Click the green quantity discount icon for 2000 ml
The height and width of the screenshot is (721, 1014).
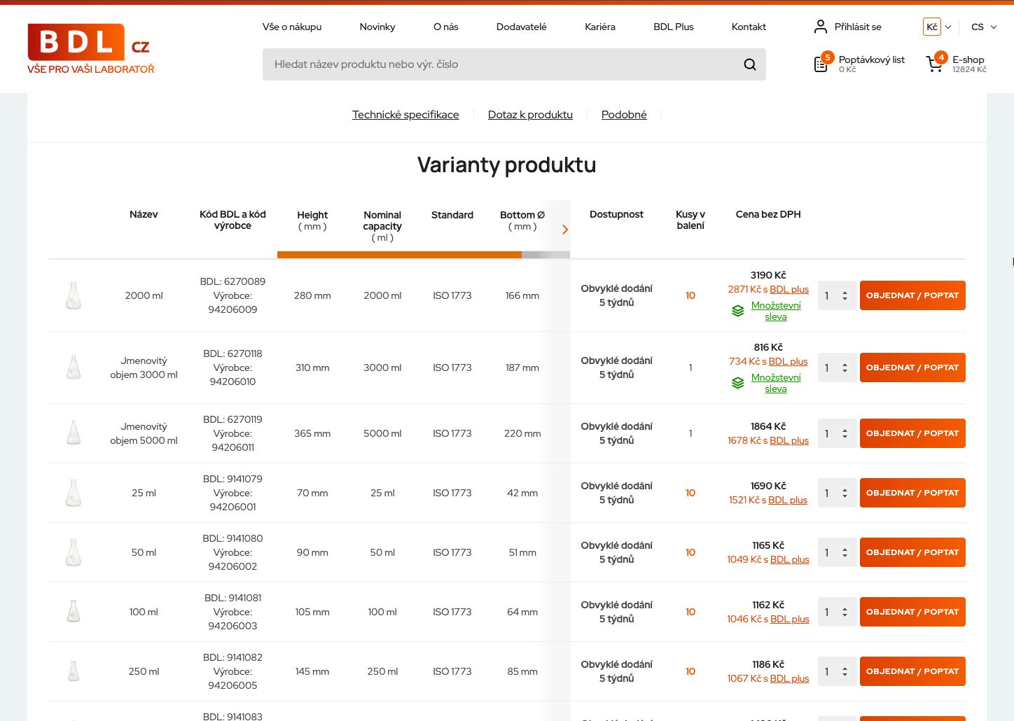click(737, 311)
